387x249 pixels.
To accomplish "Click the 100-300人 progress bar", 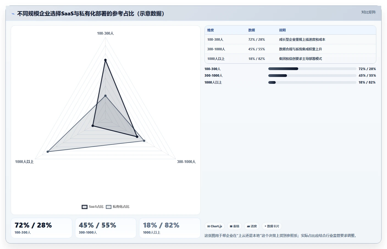I will (312, 69).
